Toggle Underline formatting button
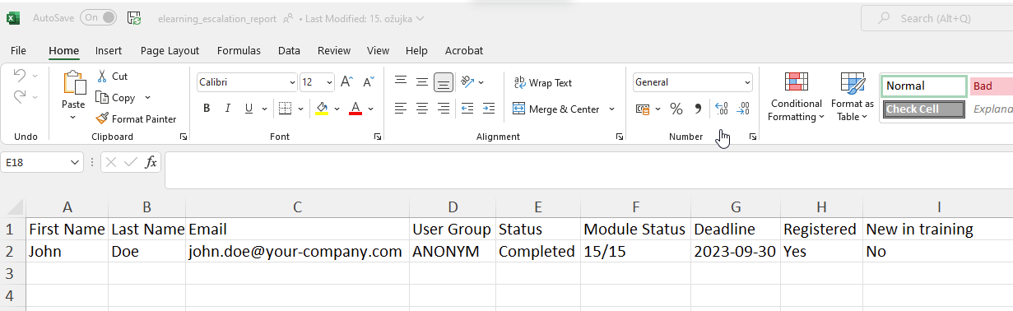Screen dimensions: 1013x311 (249, 109)
